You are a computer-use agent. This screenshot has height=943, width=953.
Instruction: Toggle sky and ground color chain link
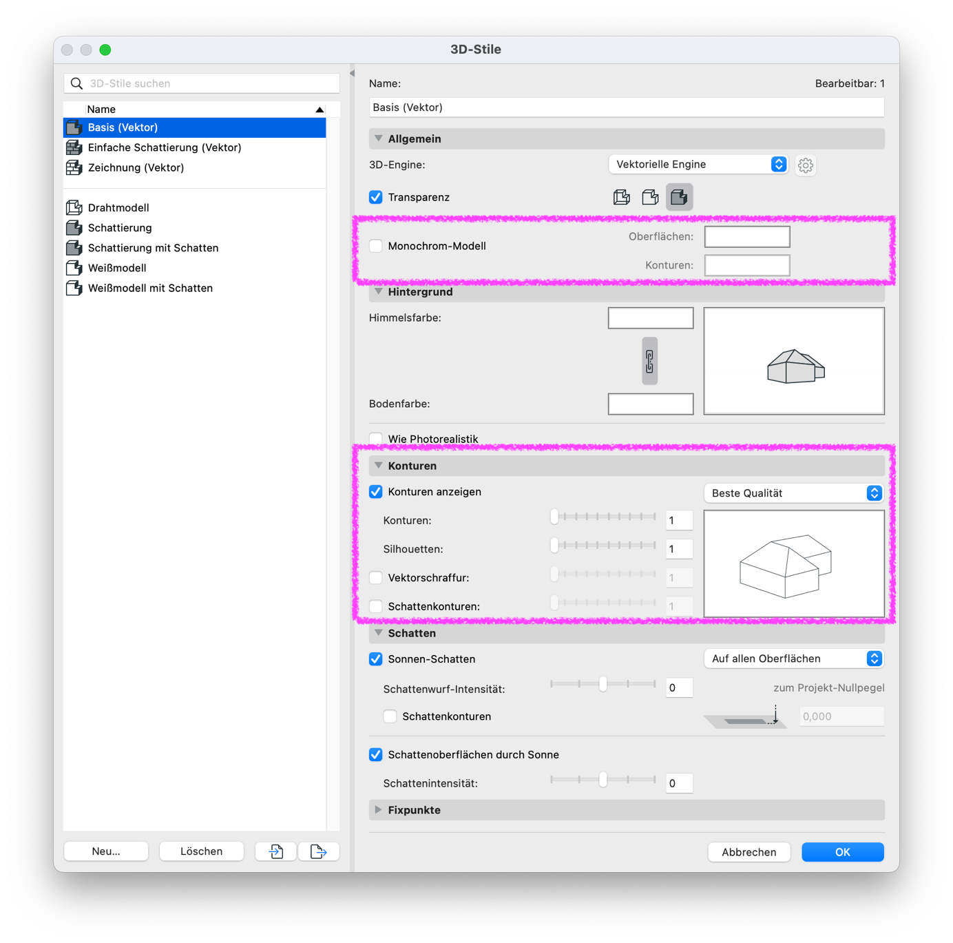649,361
